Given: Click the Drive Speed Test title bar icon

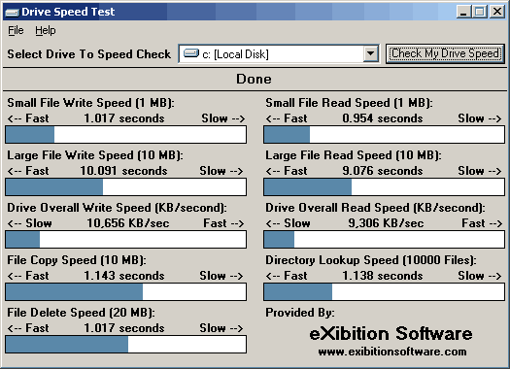Looking at the screenshot, I should tap(13, 13).
